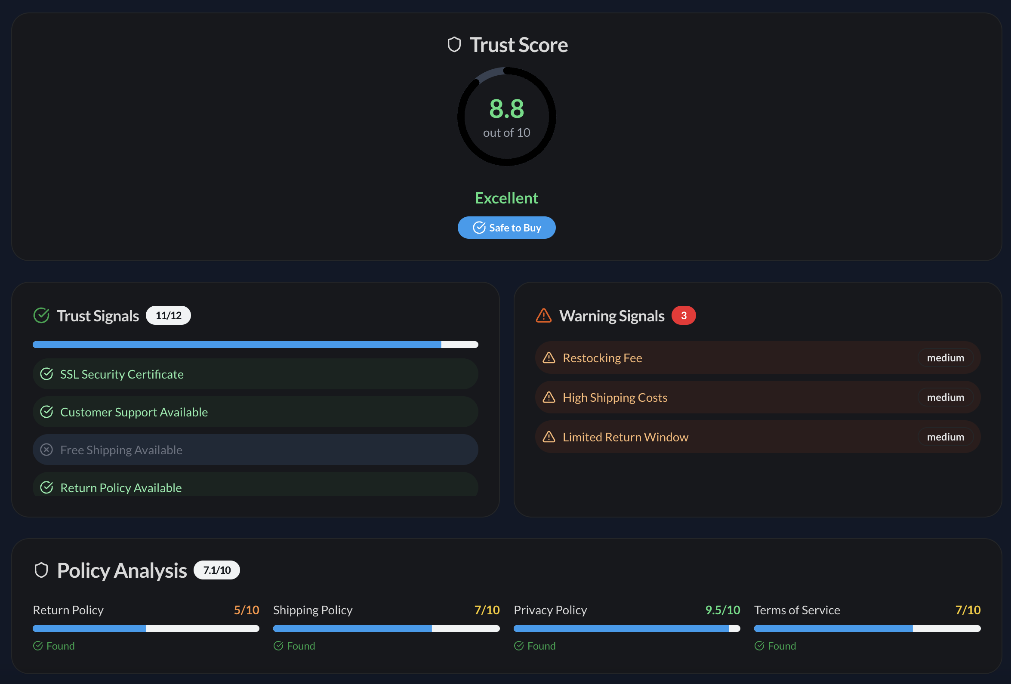The width and height of the screenshot is (1011, 684).
Task: Click the Customer Support Available check icon
Action: pyautogui.click(x=46, y=412)
